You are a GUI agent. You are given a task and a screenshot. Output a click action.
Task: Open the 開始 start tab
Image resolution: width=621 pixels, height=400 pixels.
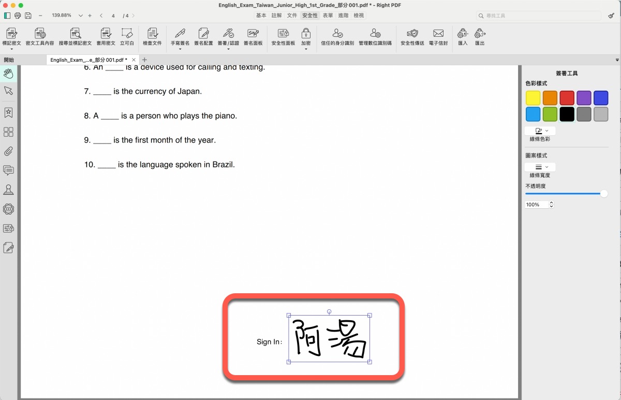(9, 60)
